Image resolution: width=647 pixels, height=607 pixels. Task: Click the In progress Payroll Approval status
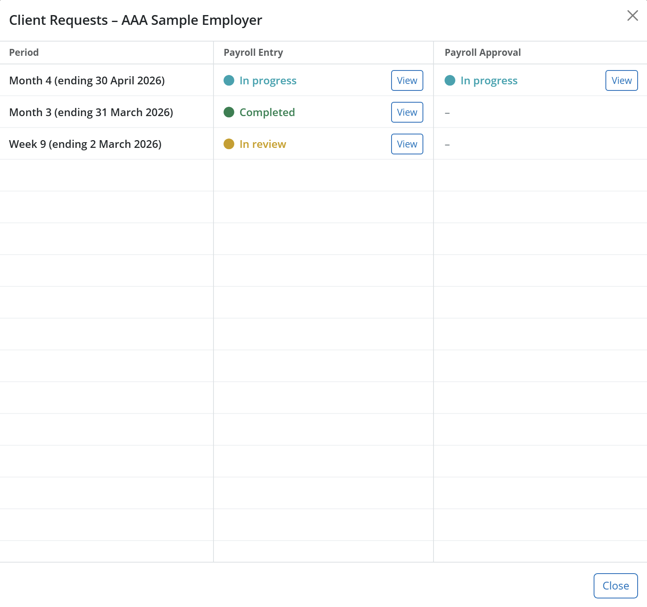489,81
